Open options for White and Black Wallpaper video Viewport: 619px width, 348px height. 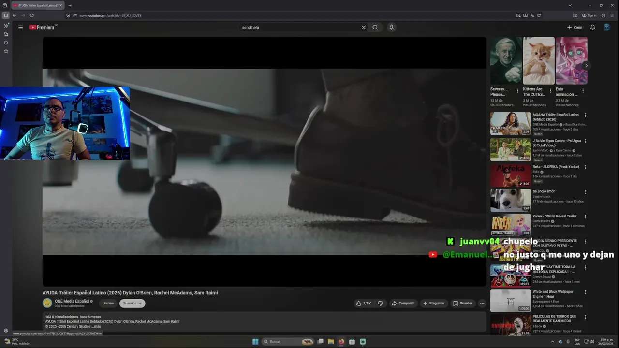[x=585, y=292]
